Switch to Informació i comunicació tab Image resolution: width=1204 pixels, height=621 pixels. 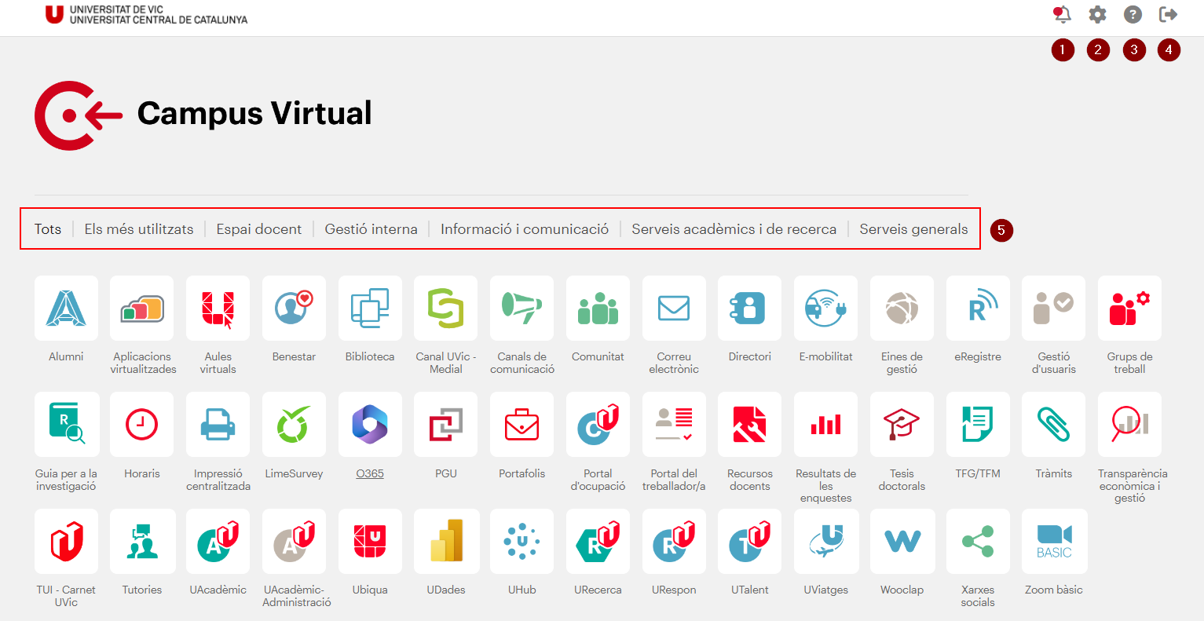coord(525,229)
